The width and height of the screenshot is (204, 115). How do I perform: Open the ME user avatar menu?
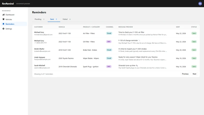(200, 4)
